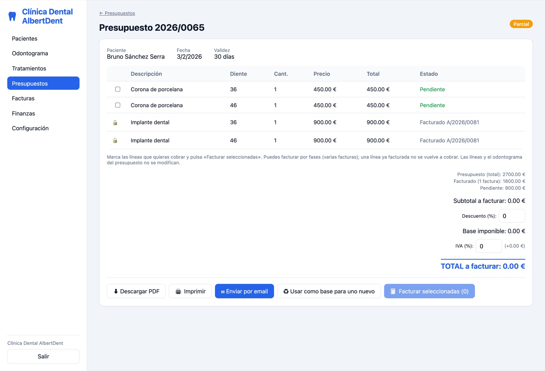Click the tooth logo icon
The height and width of the screenshot is (371, 545).
(12, 16)
